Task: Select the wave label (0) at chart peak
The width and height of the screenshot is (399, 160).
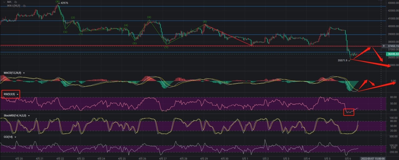Action: click(x=57, y=2)
